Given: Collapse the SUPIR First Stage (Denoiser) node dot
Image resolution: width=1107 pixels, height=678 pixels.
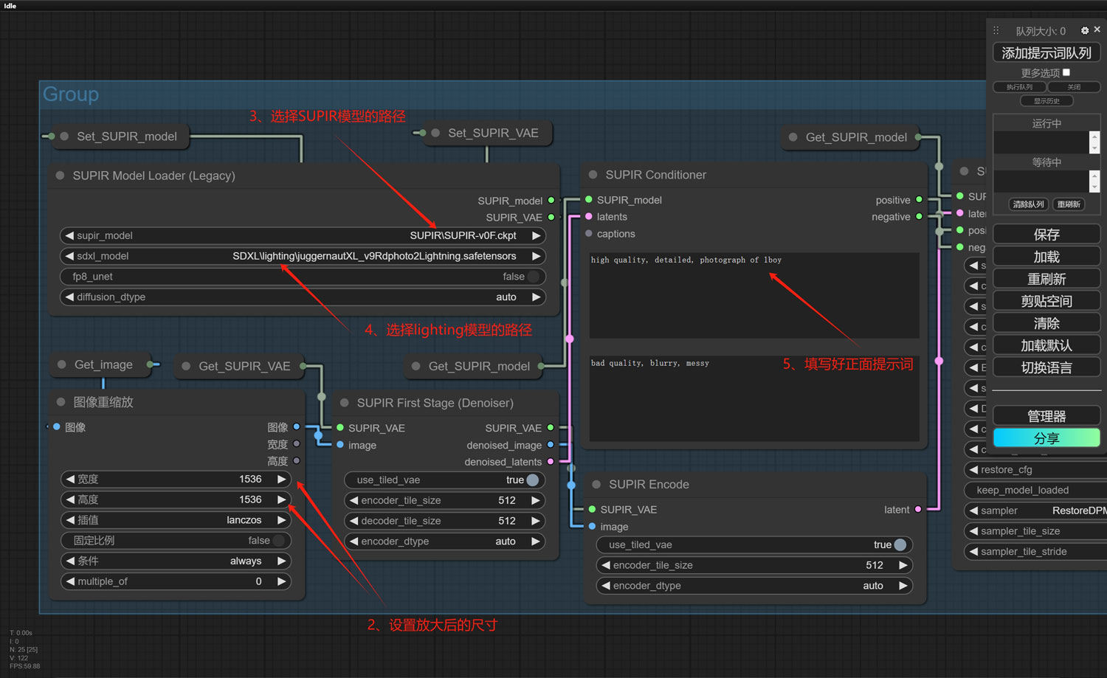Looking at the screenshot, I should tap(344, 403).
